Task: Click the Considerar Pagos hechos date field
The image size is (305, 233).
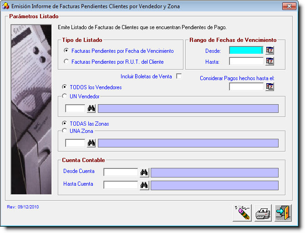Action: tap(246, 87)
